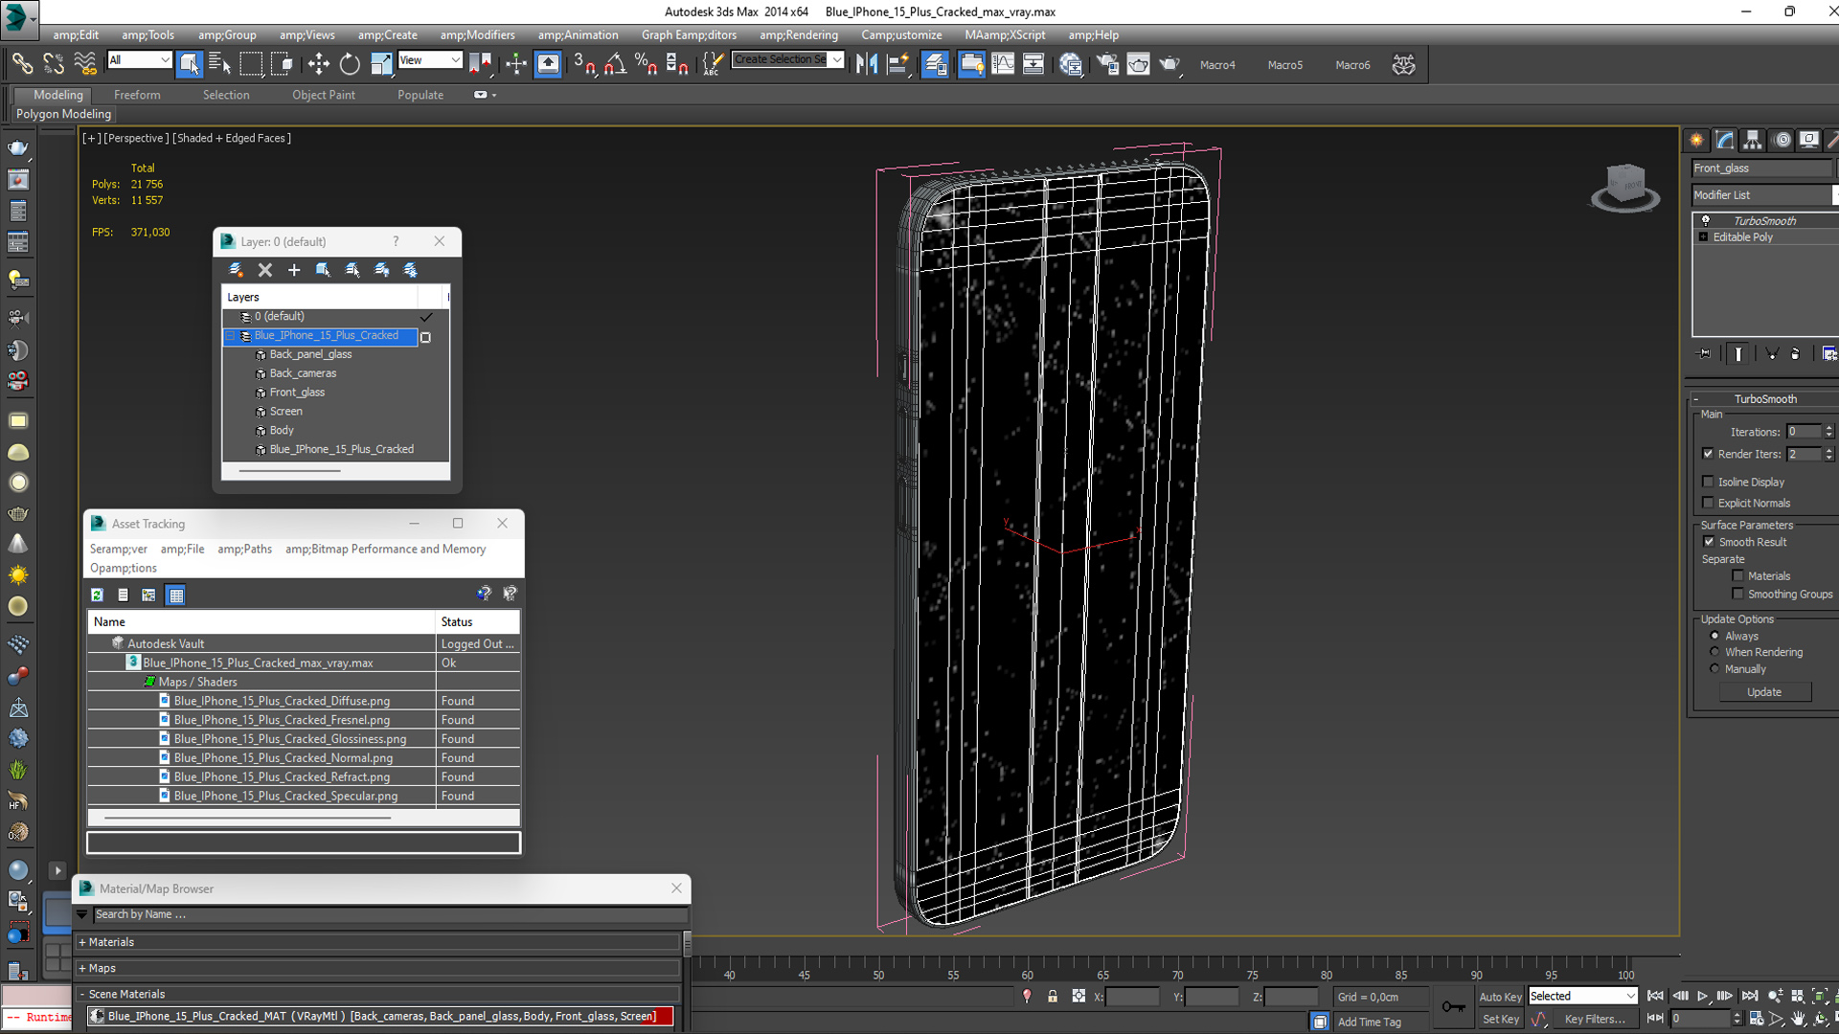Add selected objects to layer plus icon
This screenshot has height=1034, width=1839.
(294, 270)
